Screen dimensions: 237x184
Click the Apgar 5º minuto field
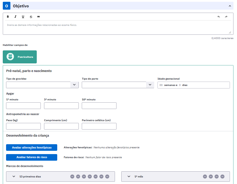click(61, 106)
